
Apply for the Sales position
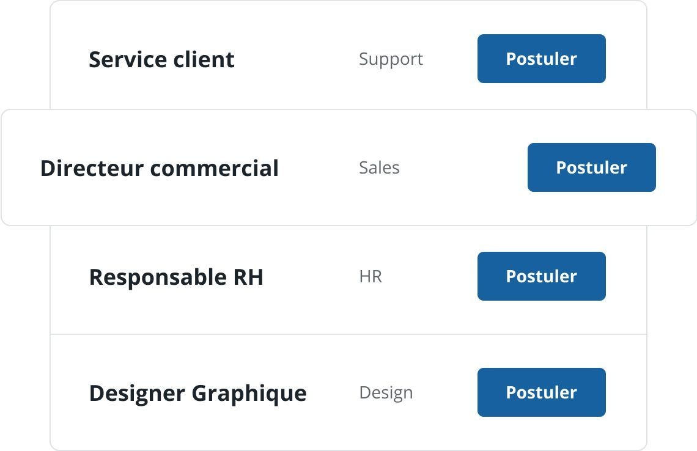[591, 167]
